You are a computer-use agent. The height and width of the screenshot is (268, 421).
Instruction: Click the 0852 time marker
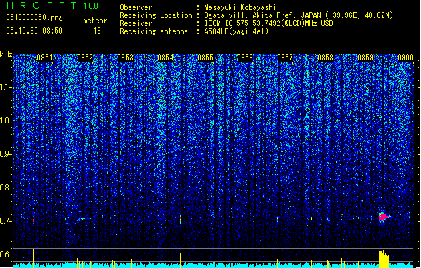click(85, 58)
